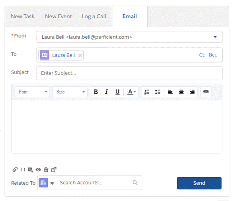Pop out the email composer window
This screenshot has height=201, width=232.
coord(54,170)
